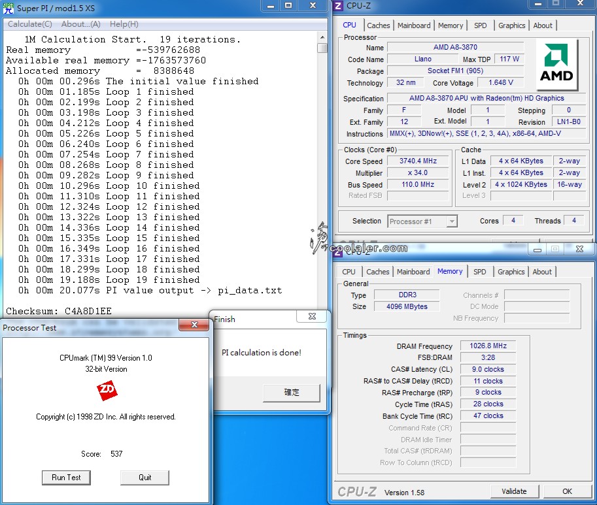The image size is (597, 505).
Task: Click the Super PI app icon in title bar
Action: pos(8,8)
